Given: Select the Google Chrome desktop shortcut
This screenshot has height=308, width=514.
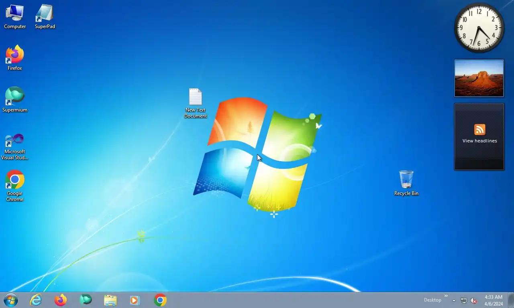Looking at the screenshot, I should pyautogui.click(x=15, y=186).
